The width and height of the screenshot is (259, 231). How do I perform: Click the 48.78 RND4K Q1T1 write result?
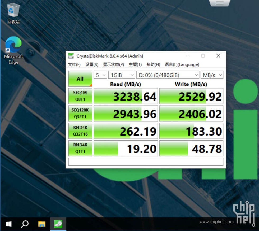coord(191,148)
